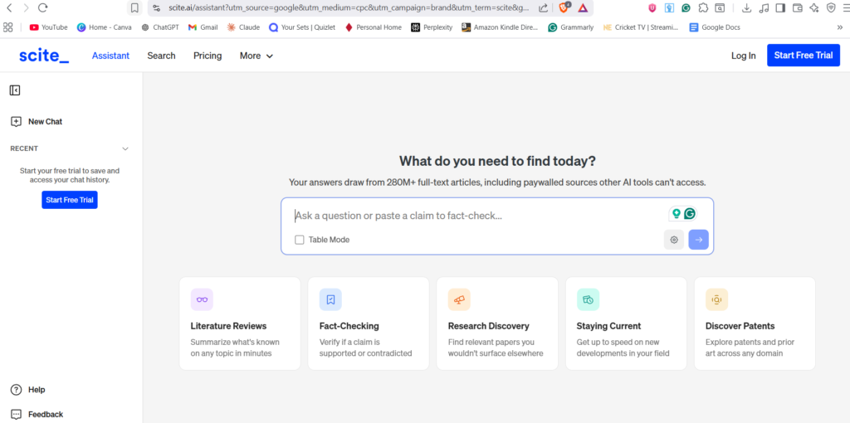Click the sidebar Start Free Trial button
Screen dimensions: 850x423
[70, 200]
